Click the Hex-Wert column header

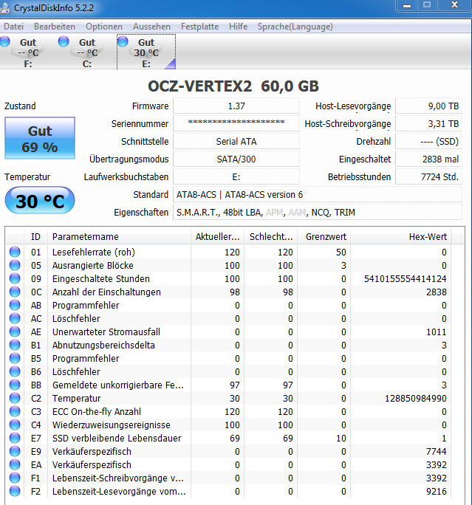[x=401, y=237]
